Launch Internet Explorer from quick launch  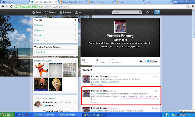click(23, 115)
